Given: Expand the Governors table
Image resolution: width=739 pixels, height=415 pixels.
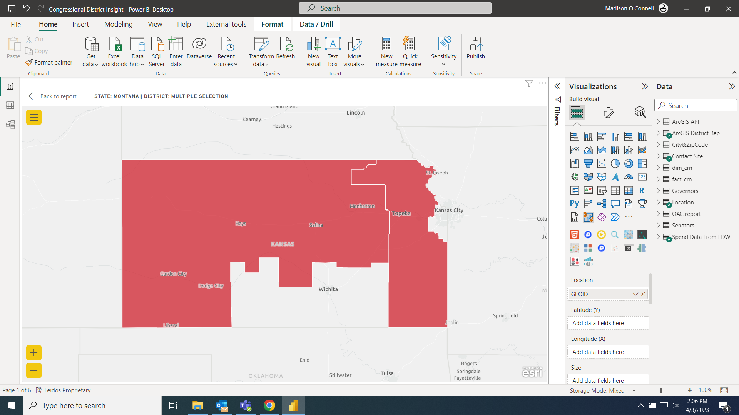Looking at the screenshot, I should point(659,191).
